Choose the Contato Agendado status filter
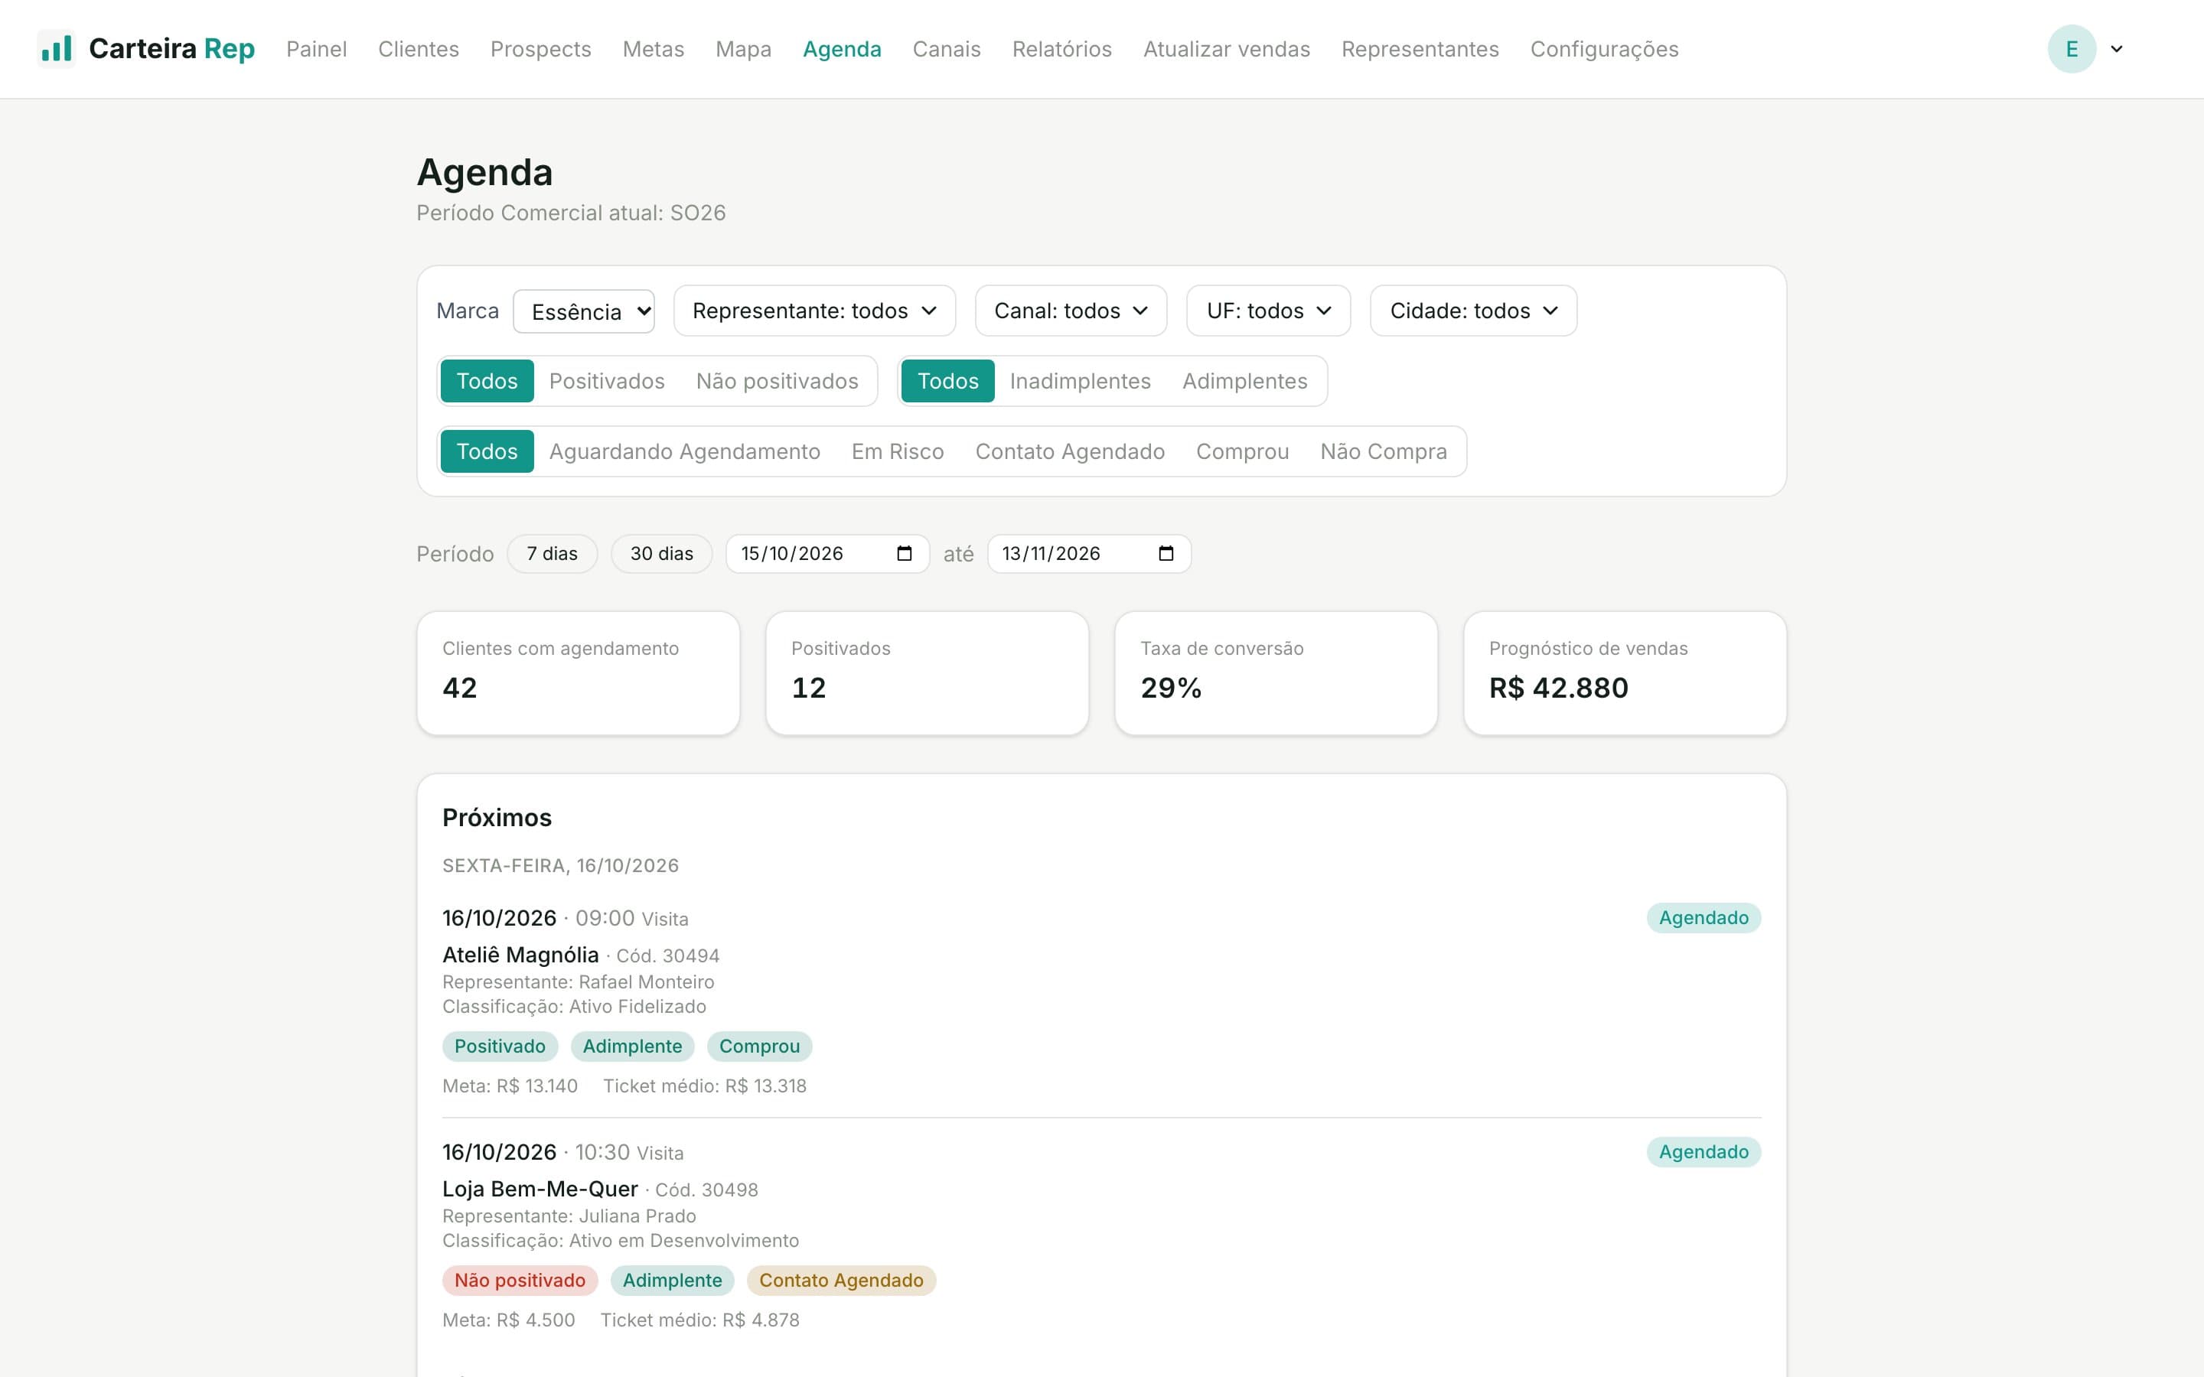Viewport: 2204px width, 1377px height. 1070,451
